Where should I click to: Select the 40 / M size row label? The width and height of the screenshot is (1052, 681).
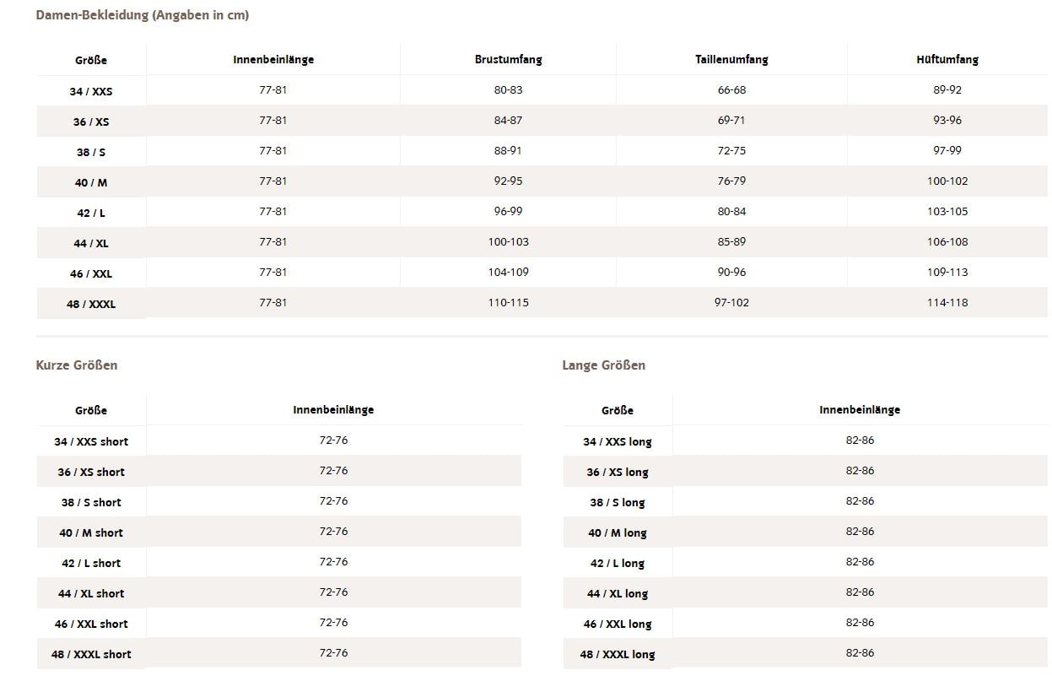point(91,182)
